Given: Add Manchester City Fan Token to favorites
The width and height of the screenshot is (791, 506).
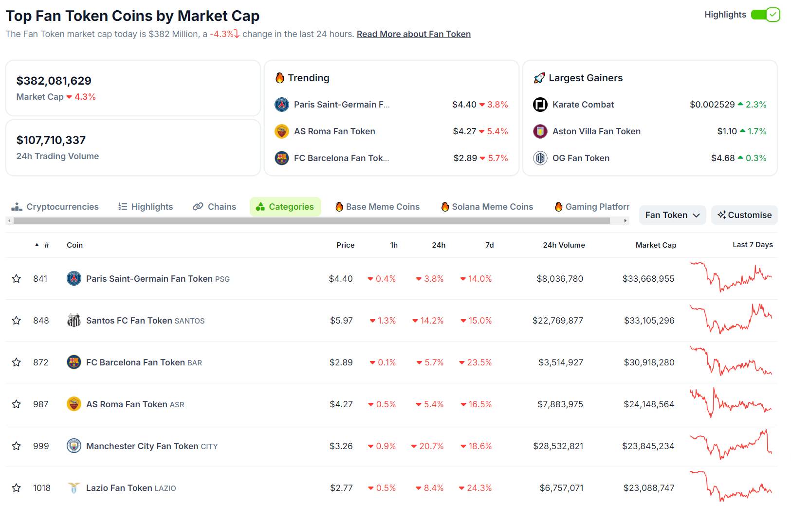Looking at the screenshot, I should click(17, 446).
